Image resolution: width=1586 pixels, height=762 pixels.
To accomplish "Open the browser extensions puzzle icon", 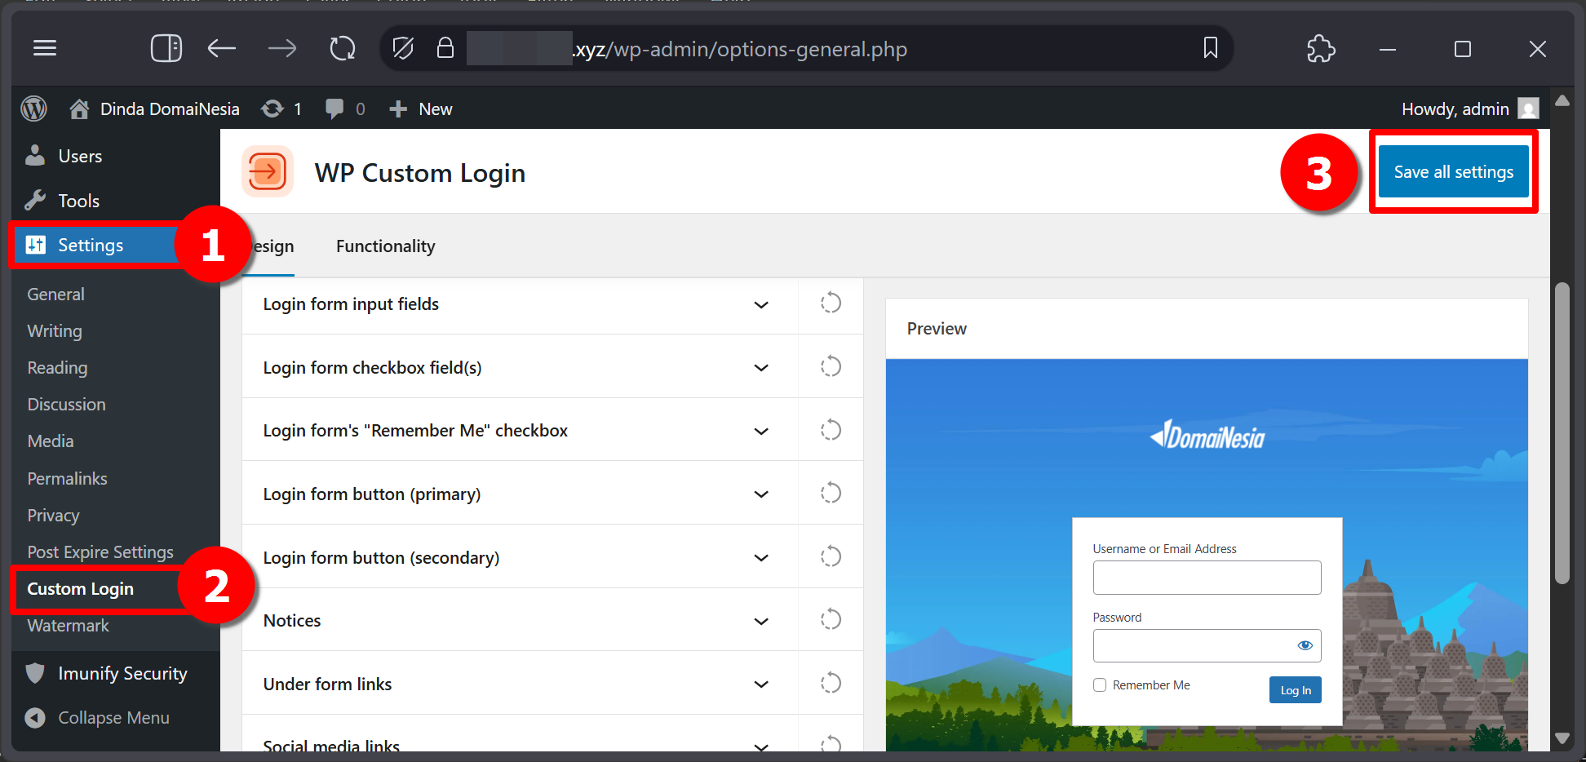I will click(x=1321, y=49).
